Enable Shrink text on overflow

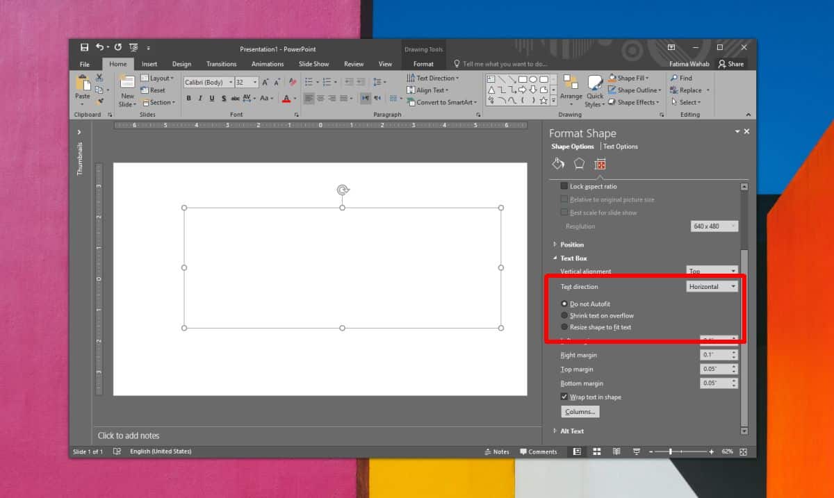coord(563,315)
